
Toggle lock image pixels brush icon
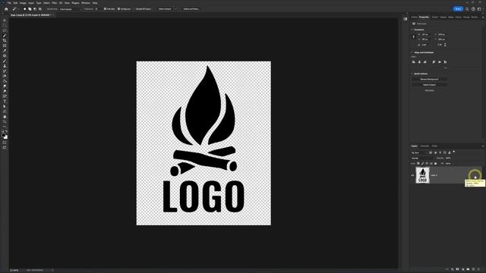coord(422,164)
